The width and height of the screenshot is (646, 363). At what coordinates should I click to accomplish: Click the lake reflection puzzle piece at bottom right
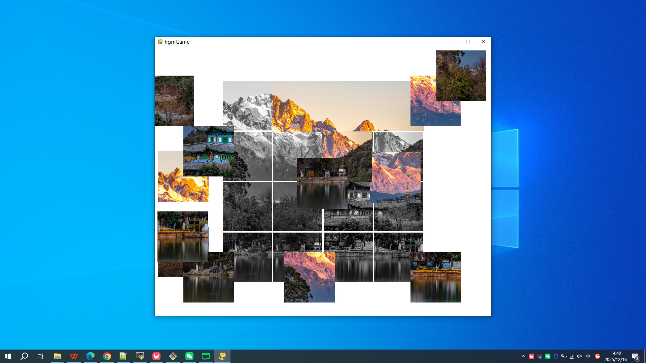coord(435,277)
